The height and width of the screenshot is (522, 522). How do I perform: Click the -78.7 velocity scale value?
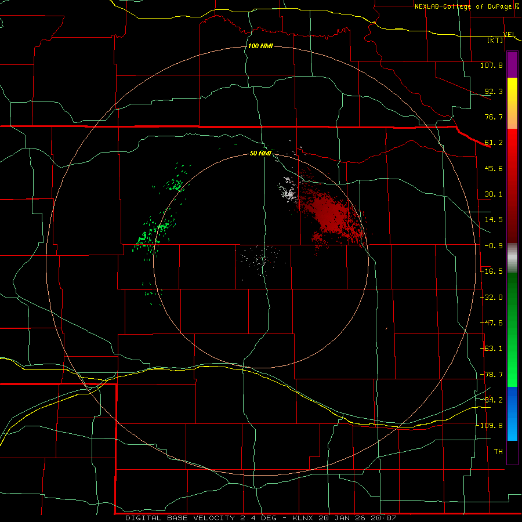(x=492, y=375)
